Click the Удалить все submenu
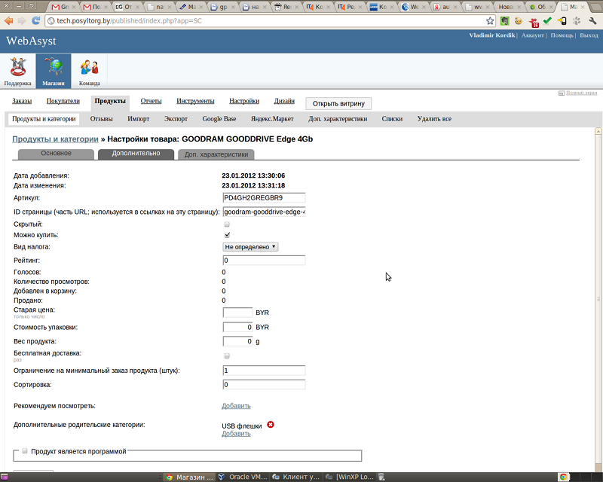 click(435, 119)
